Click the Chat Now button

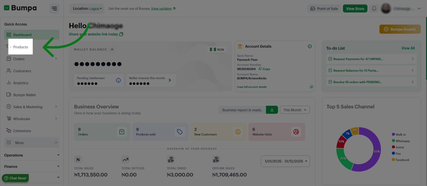15,178
